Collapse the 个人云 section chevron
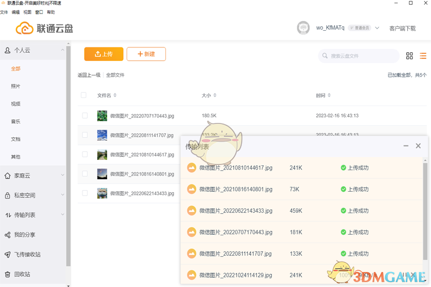 [x=62, y=50]
